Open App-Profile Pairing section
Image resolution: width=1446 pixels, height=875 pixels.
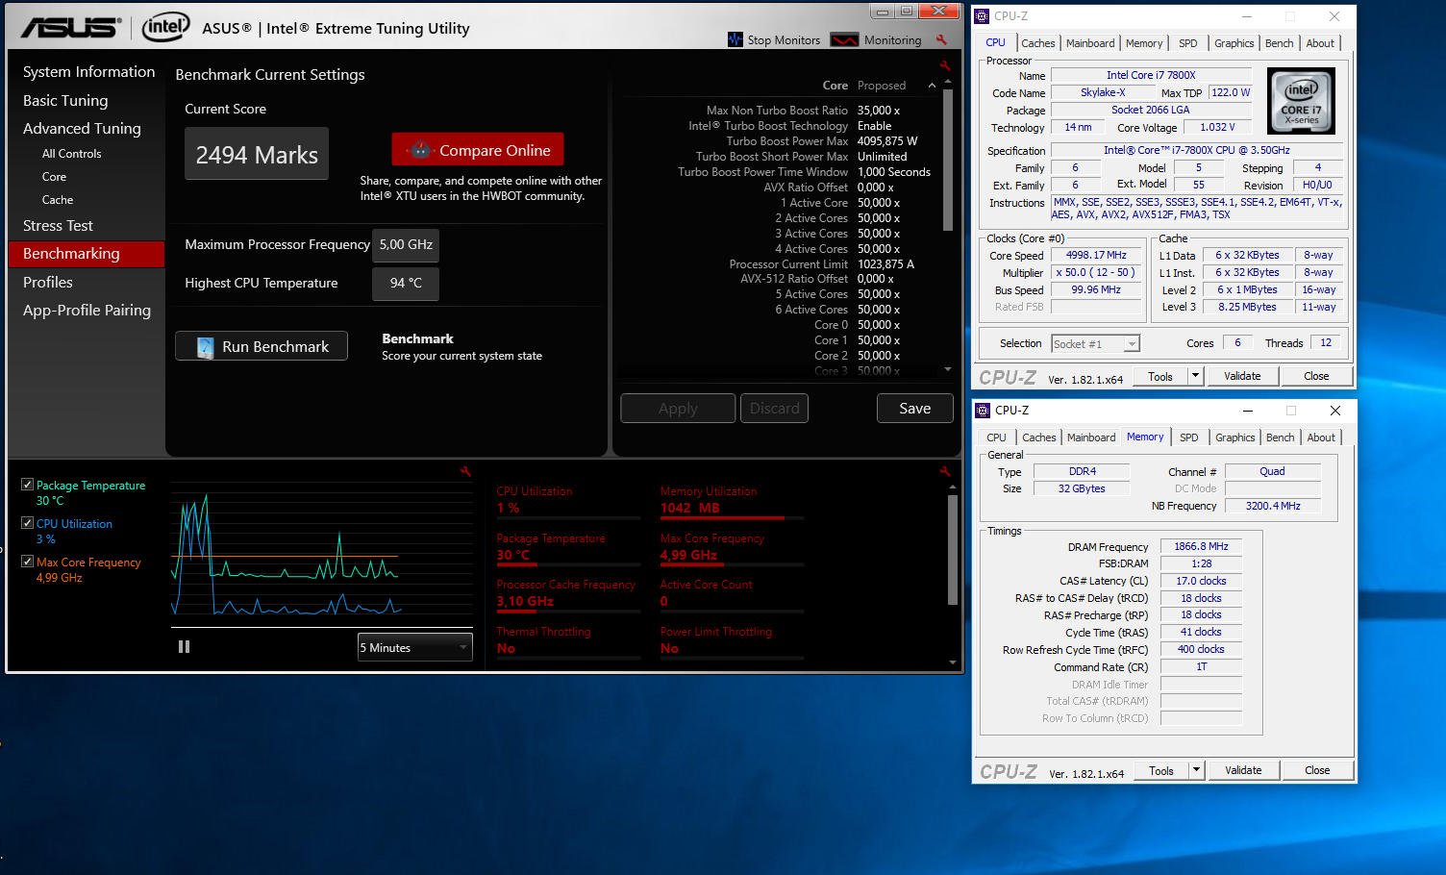[87, 311]
